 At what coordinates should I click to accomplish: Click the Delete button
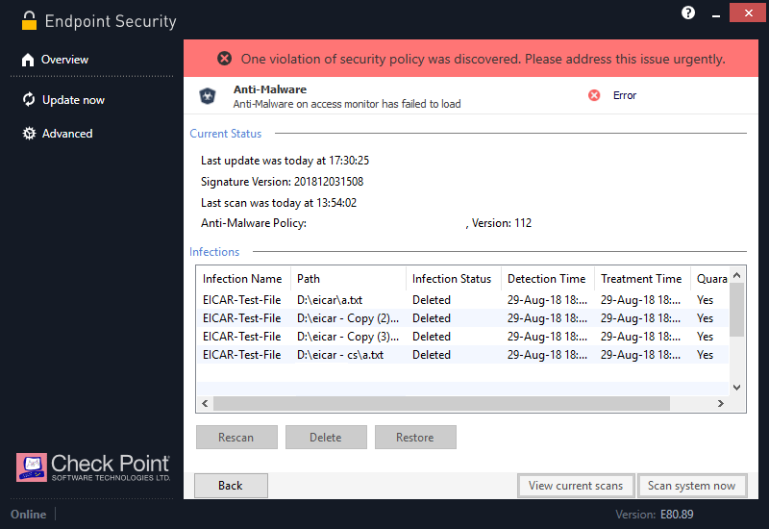326,438
